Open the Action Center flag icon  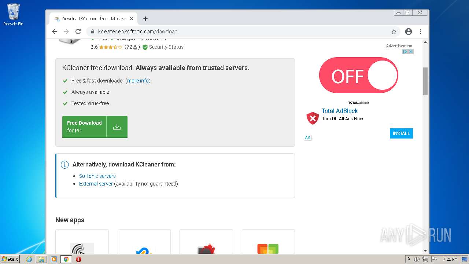[x=434, y=259]
